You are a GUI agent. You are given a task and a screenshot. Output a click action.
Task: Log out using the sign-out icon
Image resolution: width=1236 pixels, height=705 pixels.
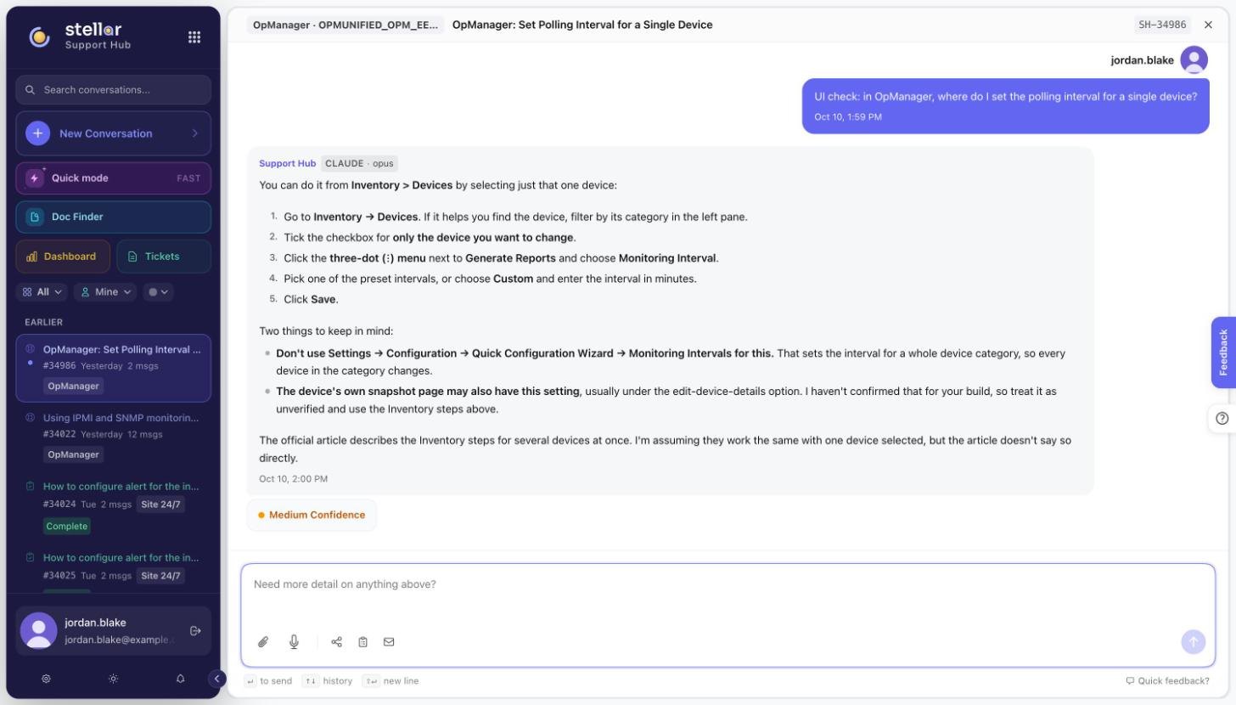[195, 630]
